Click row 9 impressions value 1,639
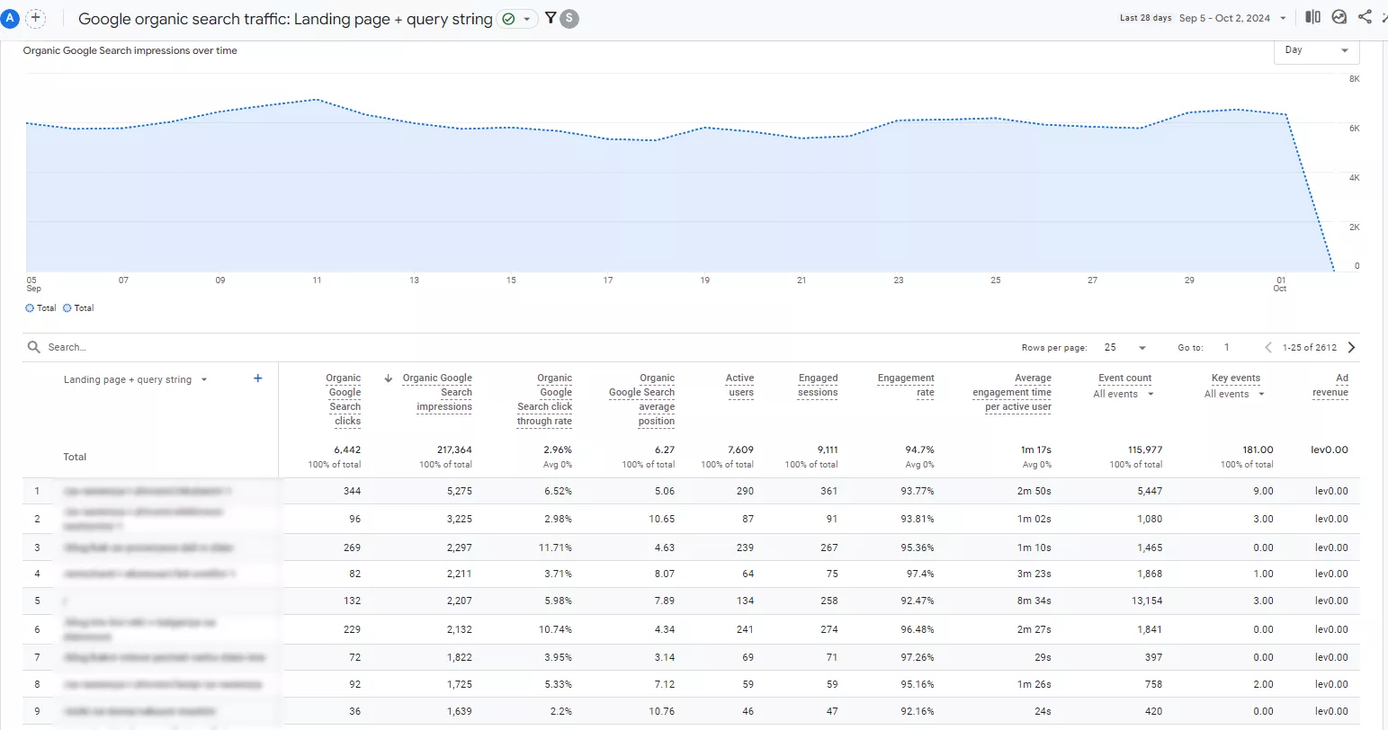The image size is (1388, 730). [x=460, y=711]
